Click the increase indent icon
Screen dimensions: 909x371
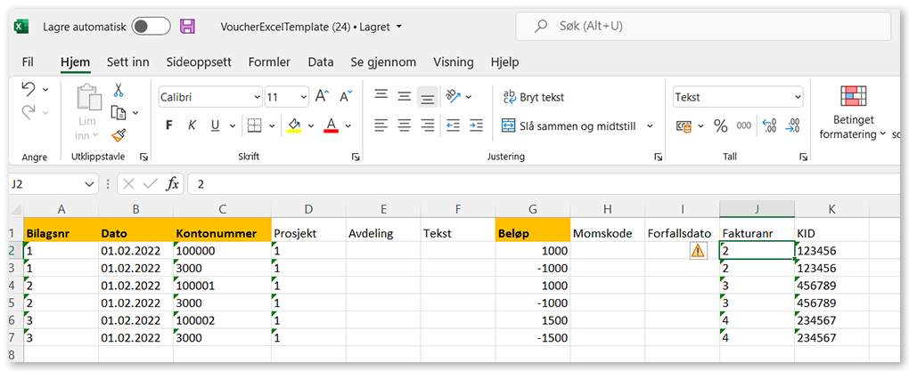pos(475,125)
